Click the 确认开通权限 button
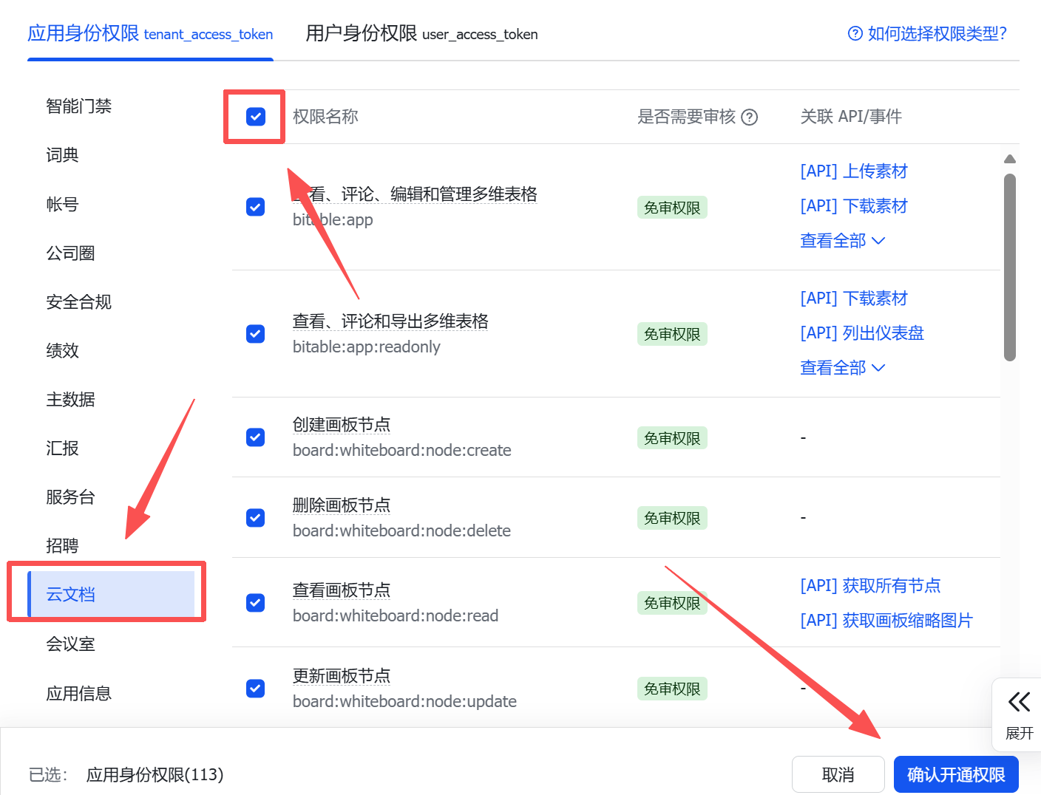Image resolution: width=1041 pixels, height=795 pixels. (x=956, y=774)
